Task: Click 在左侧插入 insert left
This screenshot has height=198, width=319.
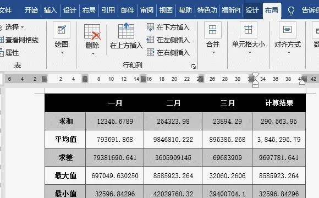Action: (x=168, y=40)
